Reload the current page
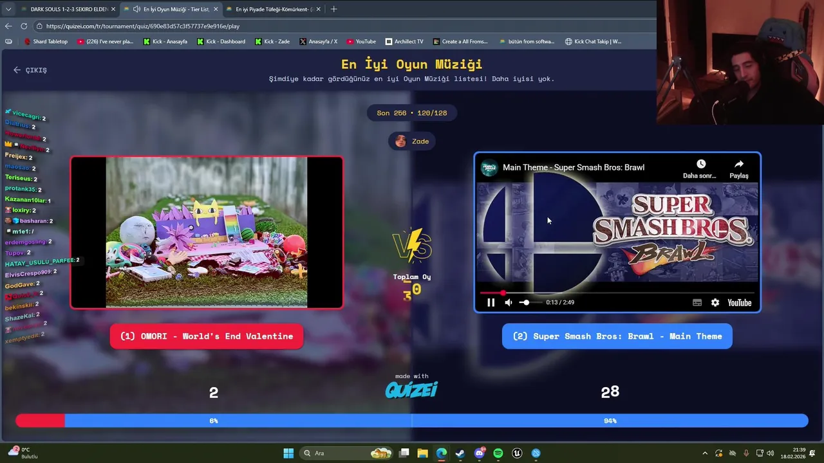Screen dimensions: 824x463 tap(24, 26)
